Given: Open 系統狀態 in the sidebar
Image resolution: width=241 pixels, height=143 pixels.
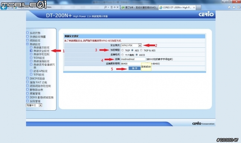Looking at the screenshot, I should (x=35, y=33).
